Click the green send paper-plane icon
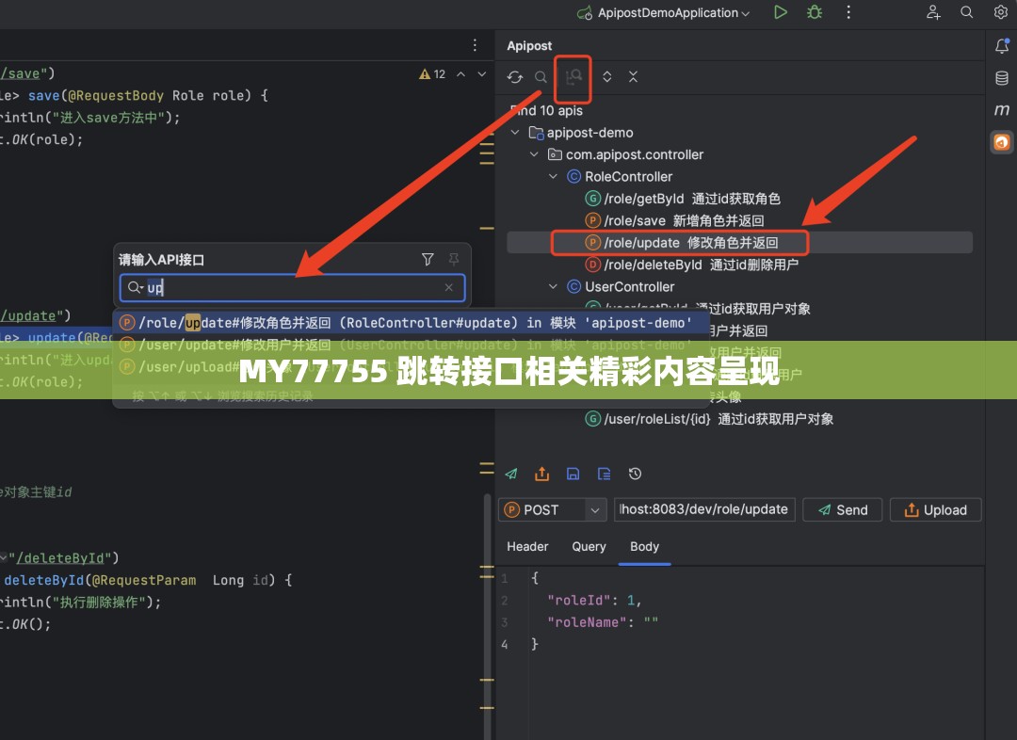The width and height of the screenshot is (1017, 740). 511,474
